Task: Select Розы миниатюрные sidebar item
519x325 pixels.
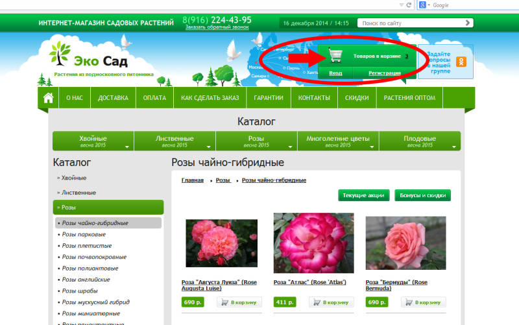Action: click(x=91, y=313)
